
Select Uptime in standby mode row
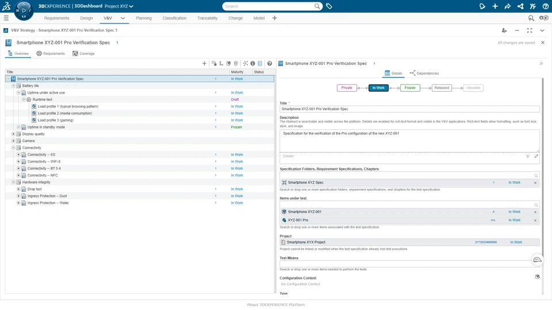(139, 127)
